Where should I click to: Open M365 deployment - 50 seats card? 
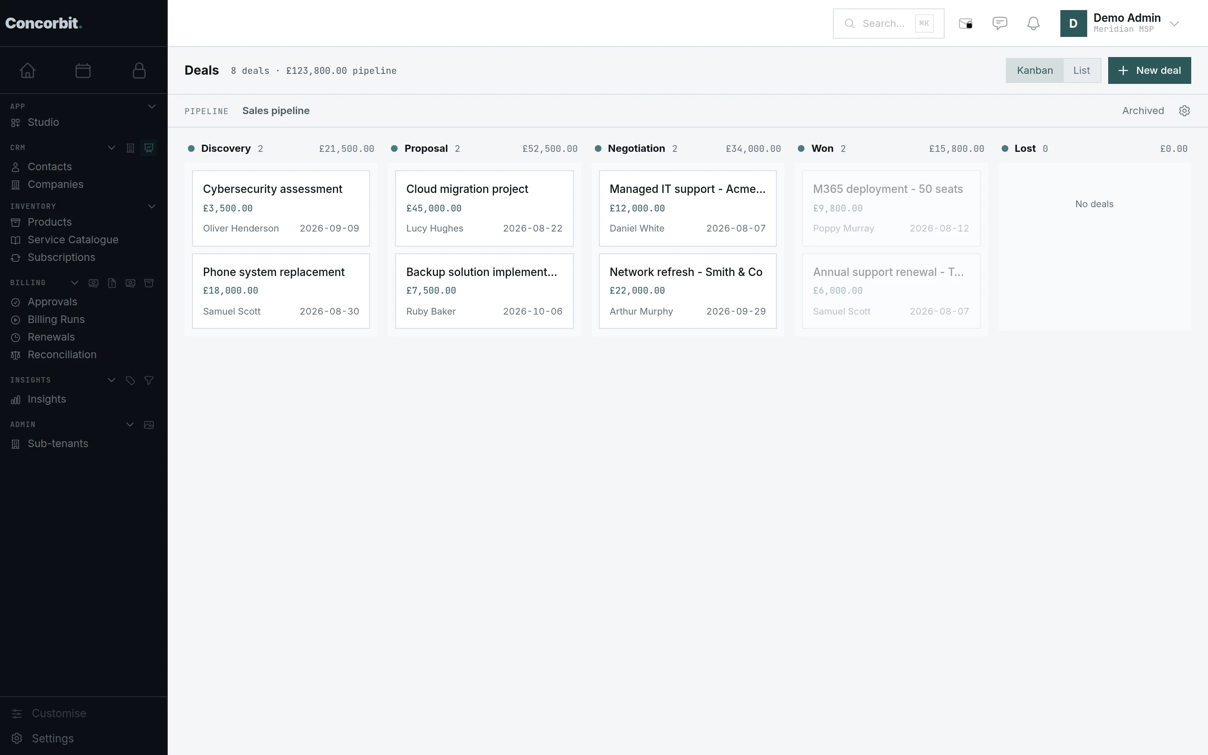click(x=891, y=208)
